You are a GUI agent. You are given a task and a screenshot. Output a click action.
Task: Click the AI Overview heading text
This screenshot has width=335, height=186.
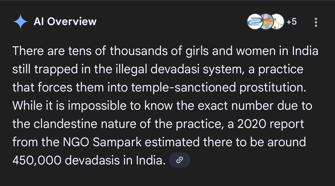click(65, 22)
